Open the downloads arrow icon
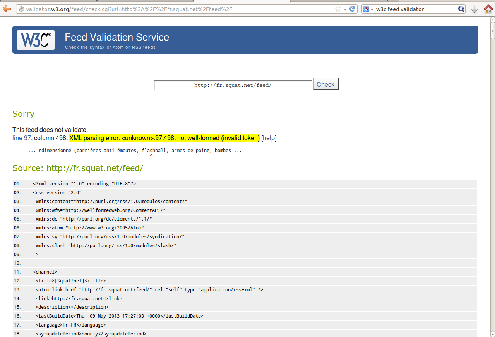The image size is (495, 337). click(x=474, y=9)
